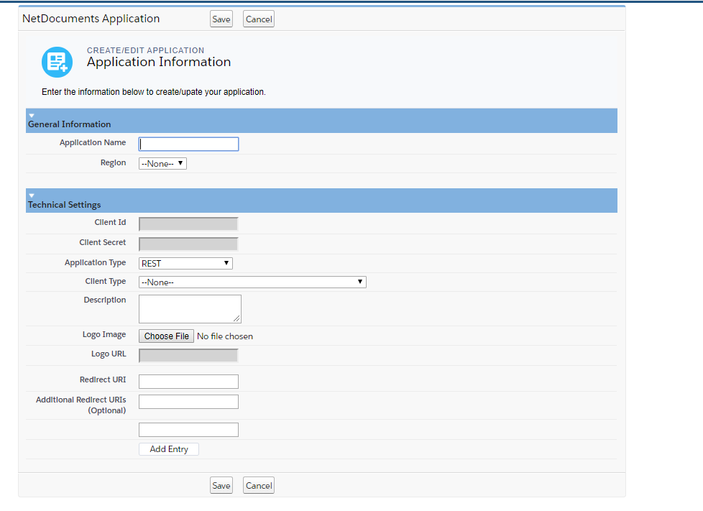Screen dimensions: 703x511
Task: Click the 'Technical Settings' section title
Action: pyautogui.click(x=65, y=205)
